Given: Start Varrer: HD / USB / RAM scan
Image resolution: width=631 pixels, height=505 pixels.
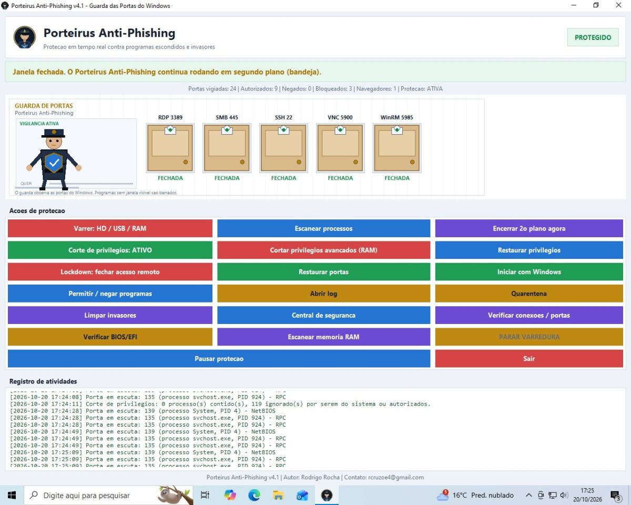Looking at the screenshot, I should [x=110, y=228].
